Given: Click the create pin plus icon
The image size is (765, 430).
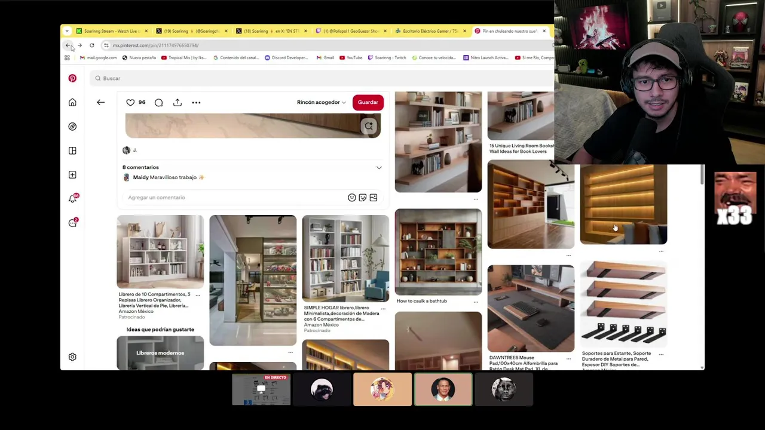Looking at the screenshot, I should [72, 174].
